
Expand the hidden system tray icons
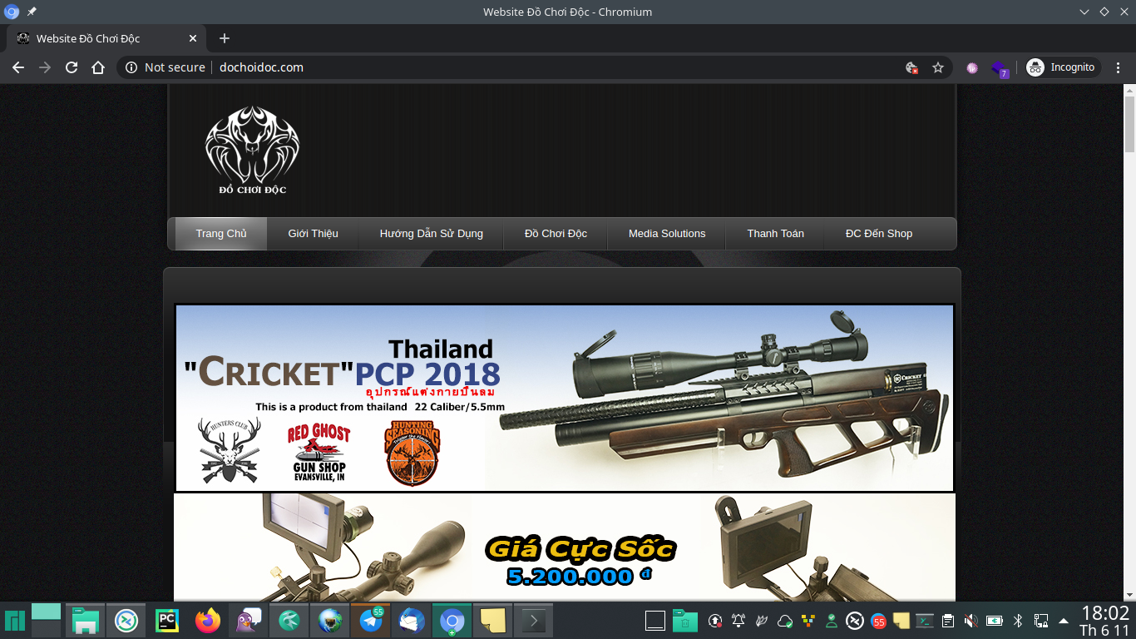coord(1063,621)
